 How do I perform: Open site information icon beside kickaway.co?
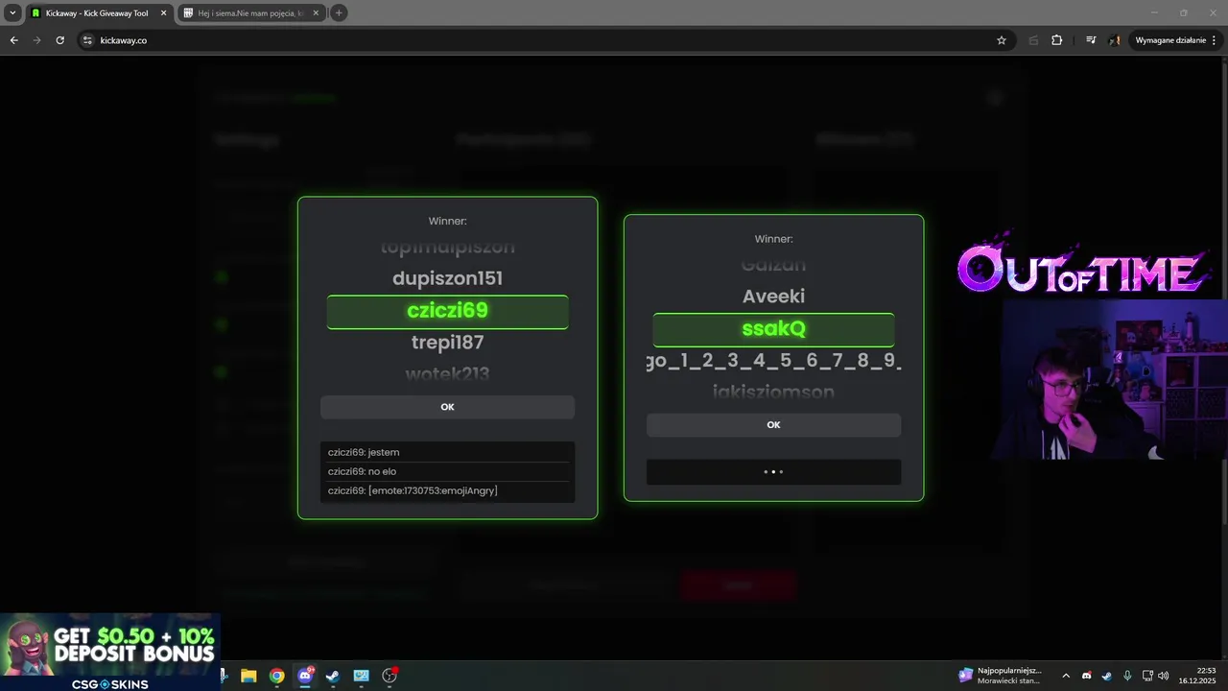coord(87,40)
